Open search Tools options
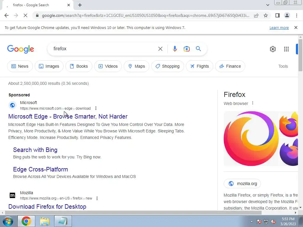 [x=283, y=66]
